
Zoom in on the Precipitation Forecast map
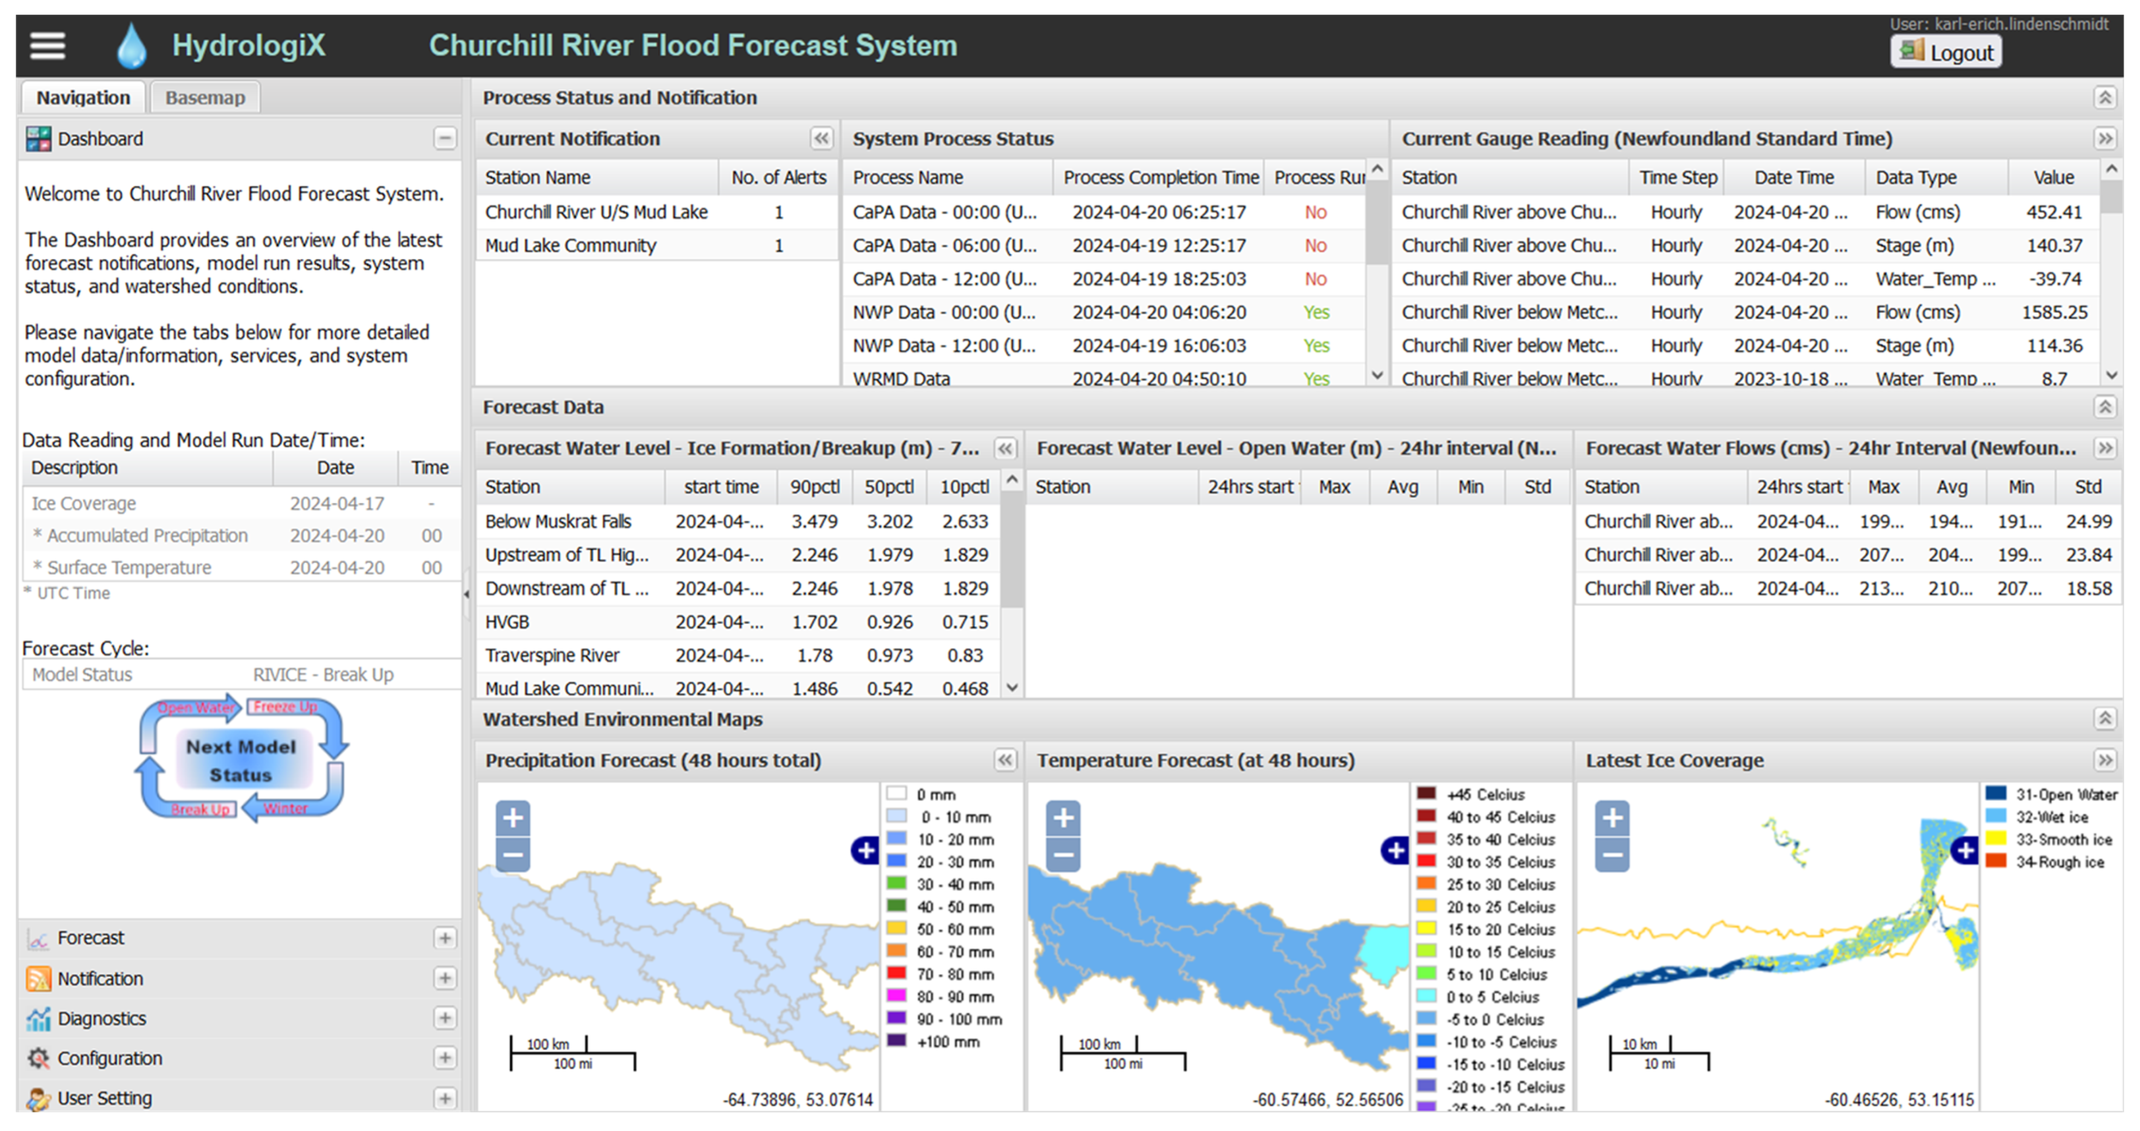click(x=513, y=818)
